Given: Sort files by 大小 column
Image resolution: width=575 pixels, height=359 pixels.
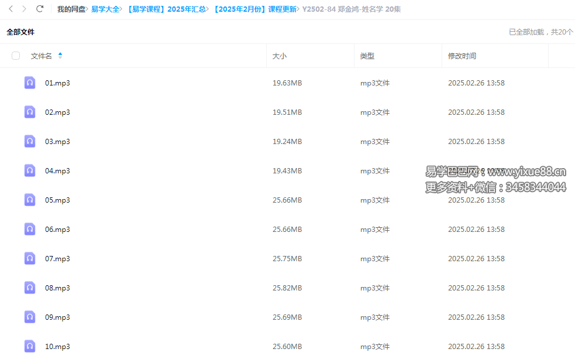Looking at the screenshot, I should pyautogui.click(x=280, y=56).
